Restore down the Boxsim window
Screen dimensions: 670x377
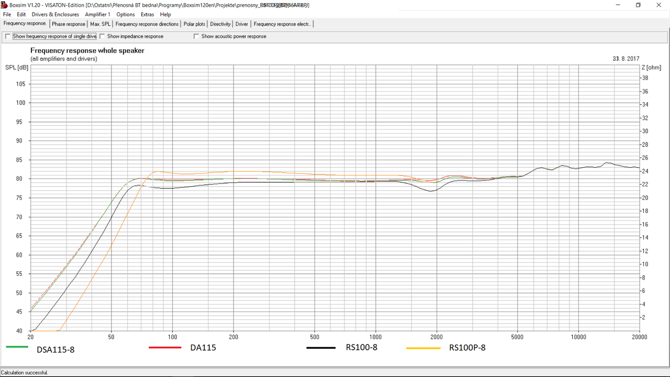[638, 5]
